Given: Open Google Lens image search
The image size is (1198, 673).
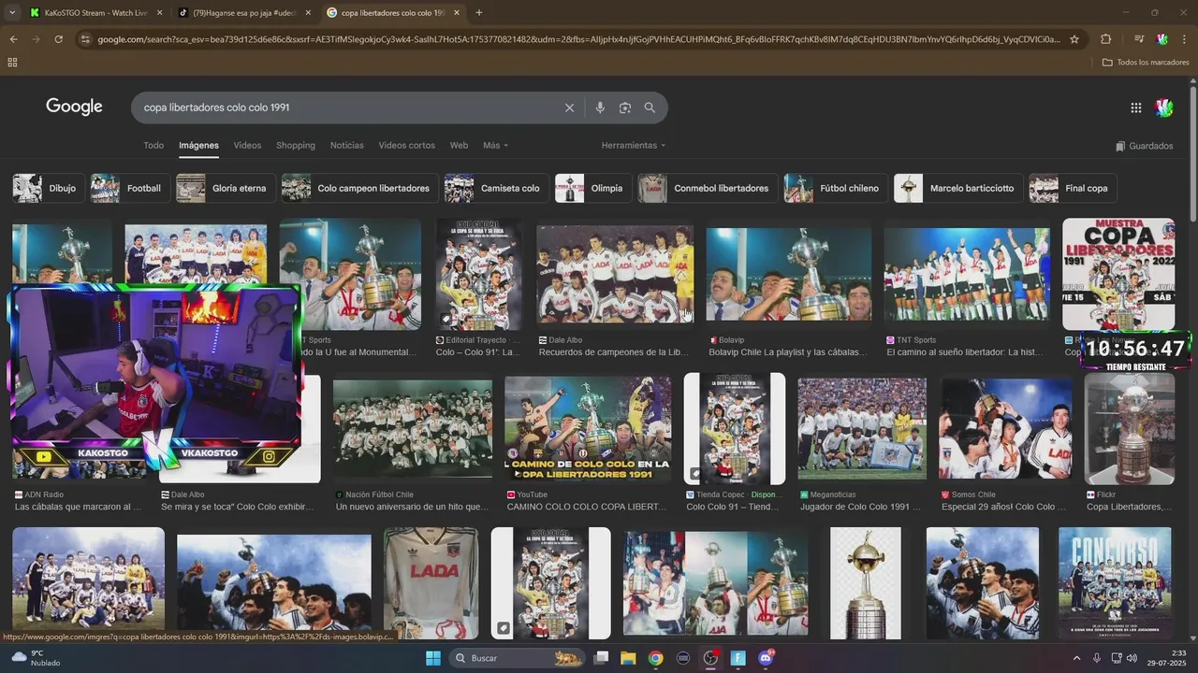Looking at the screenshot, I should coord(624,107).
